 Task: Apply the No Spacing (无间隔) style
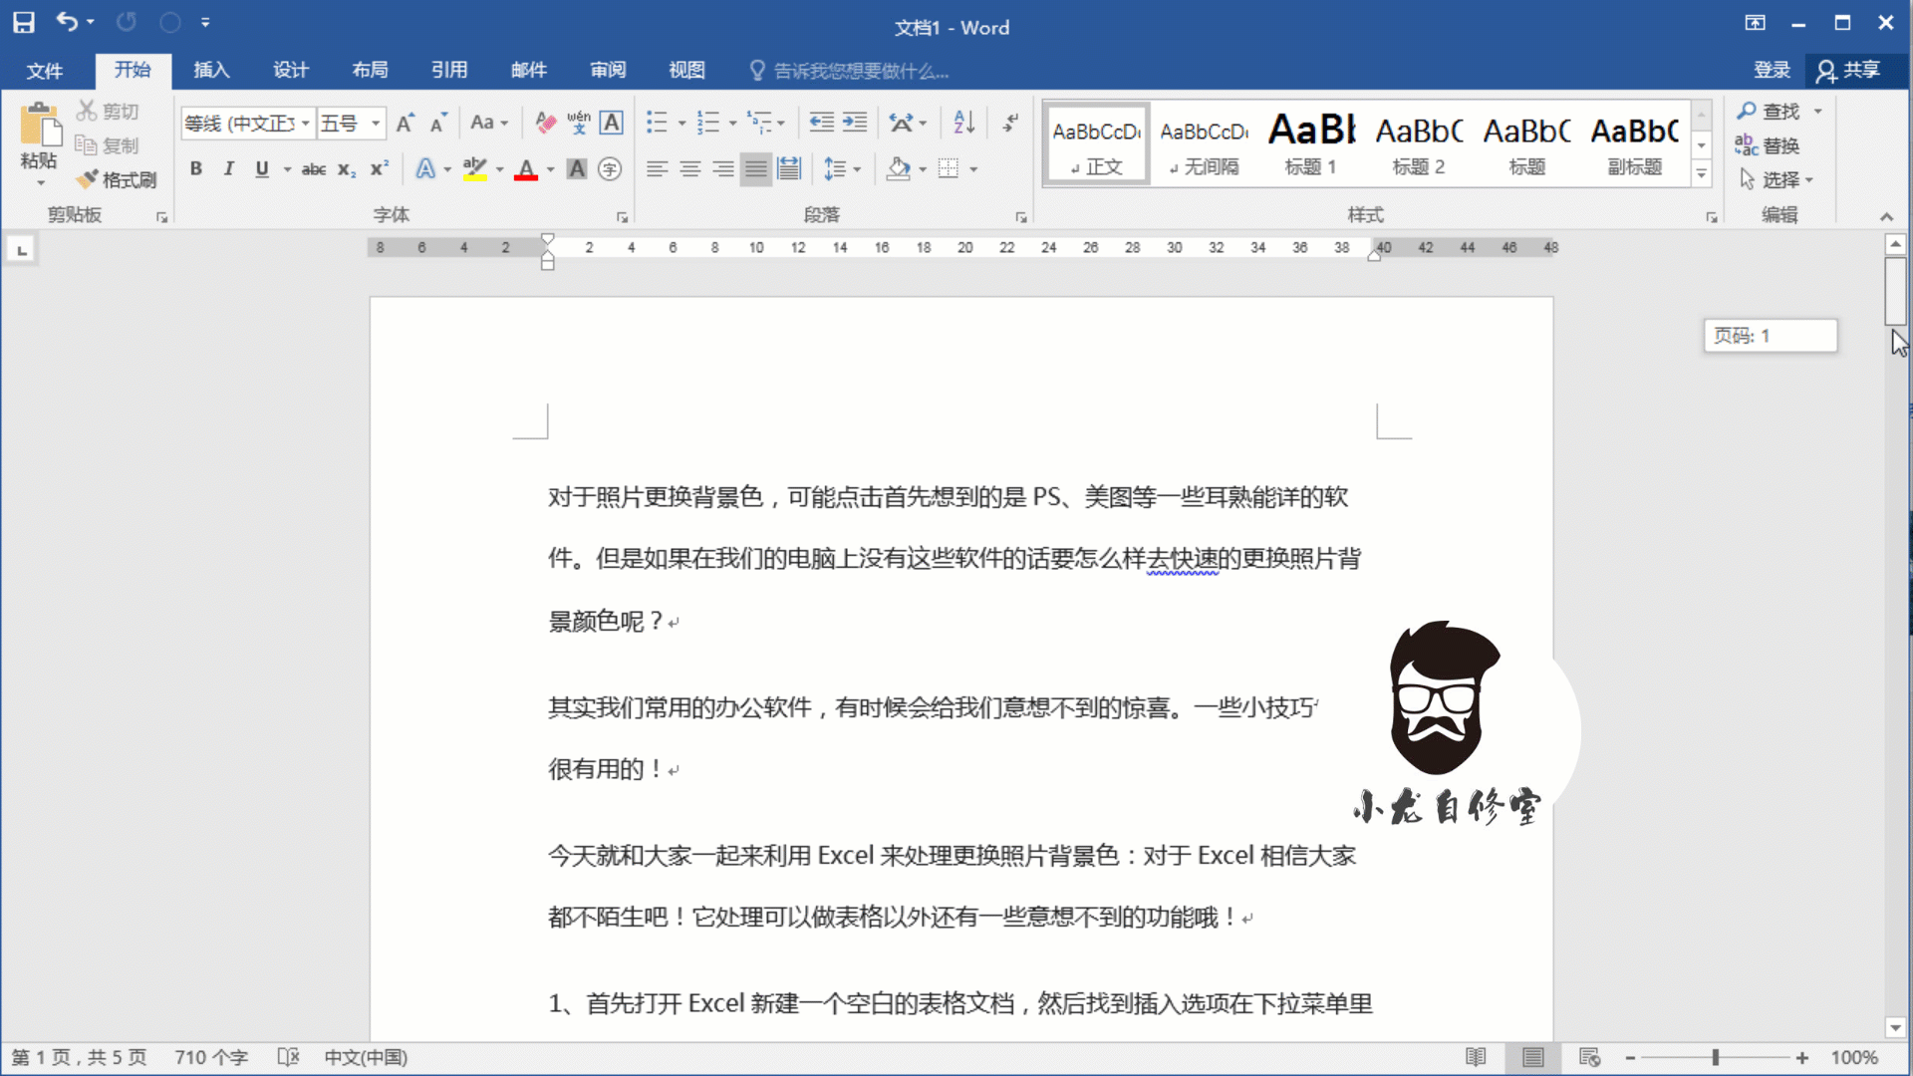[1204, 143]
